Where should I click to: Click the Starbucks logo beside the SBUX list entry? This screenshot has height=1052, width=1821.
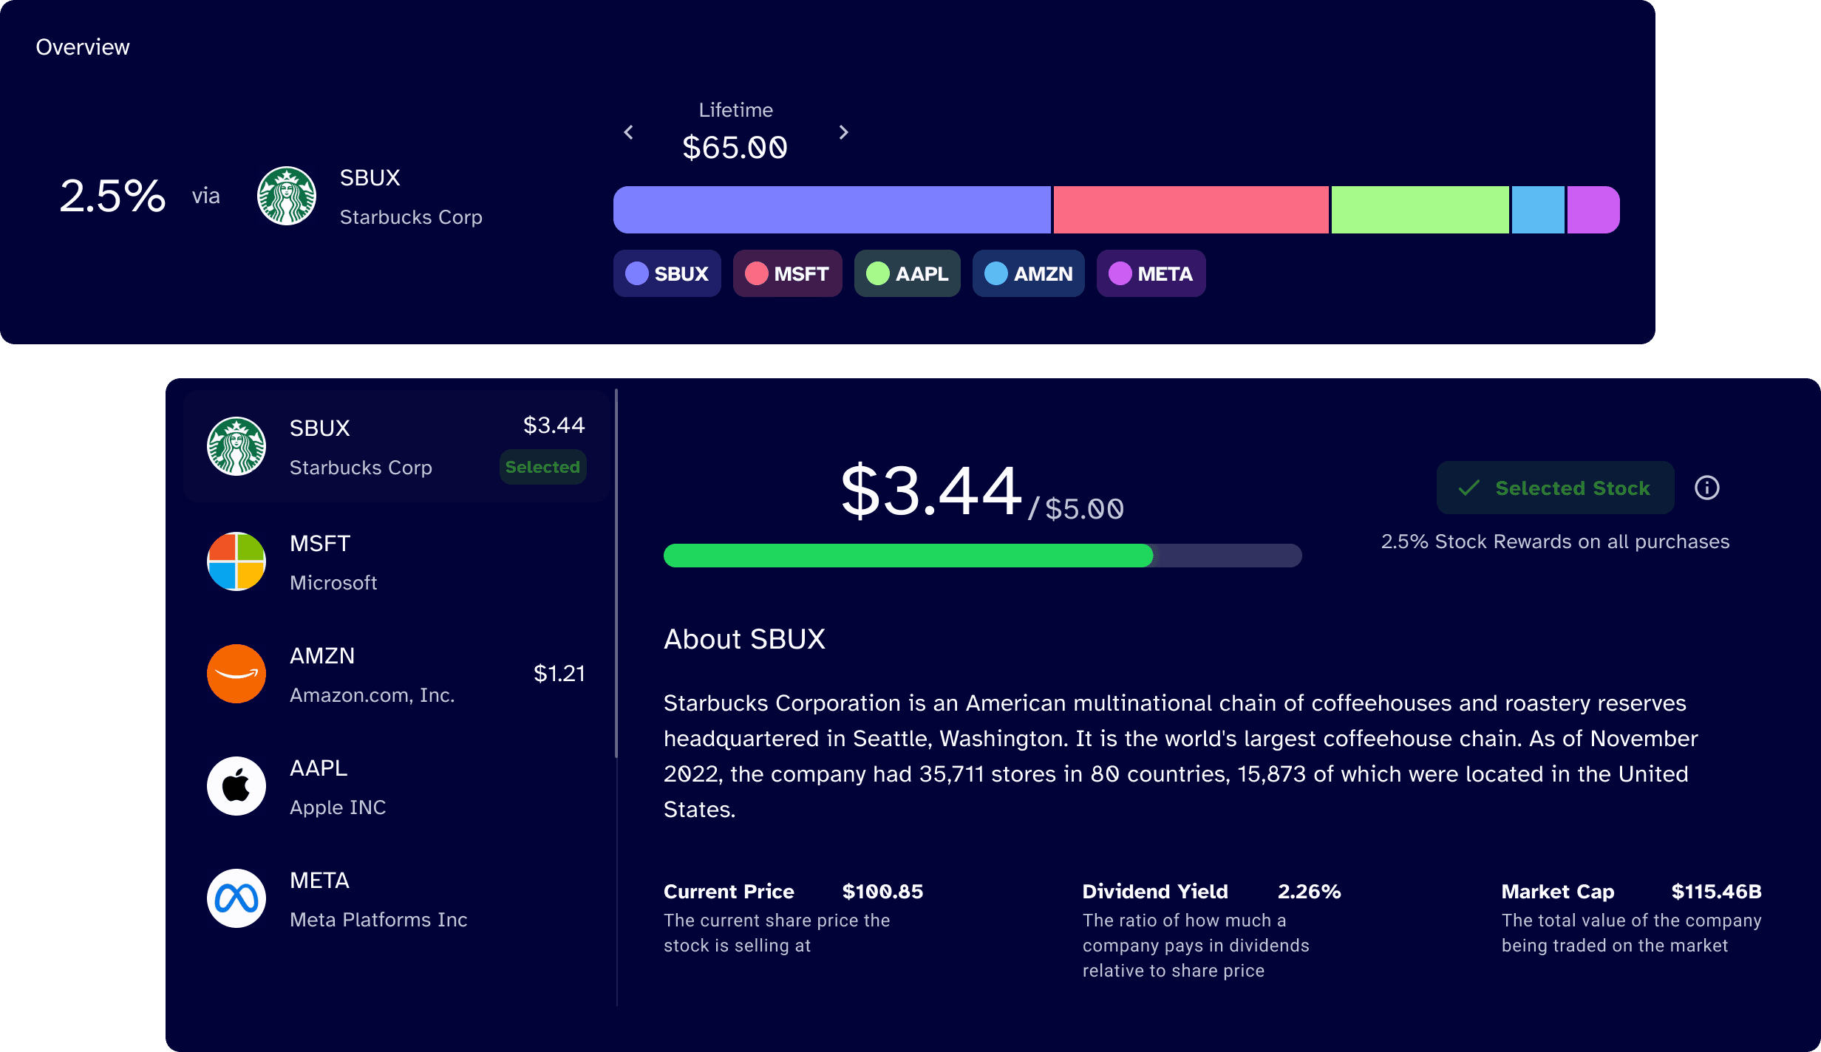(x=236, y=446)
